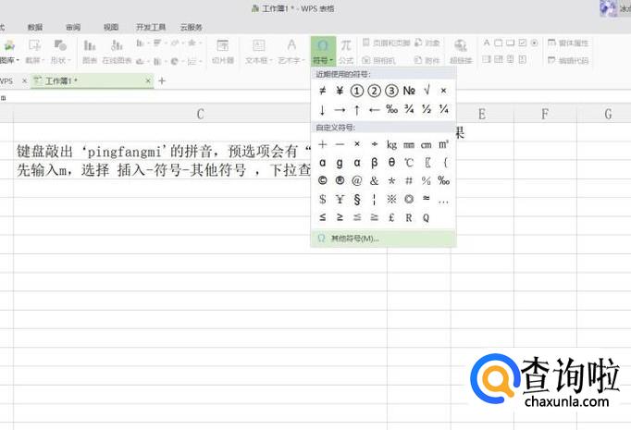Viewport: 631px width, 430px height.
Task: Open the 文本框 text box dropdown
Action: click(x=258, y=59)
